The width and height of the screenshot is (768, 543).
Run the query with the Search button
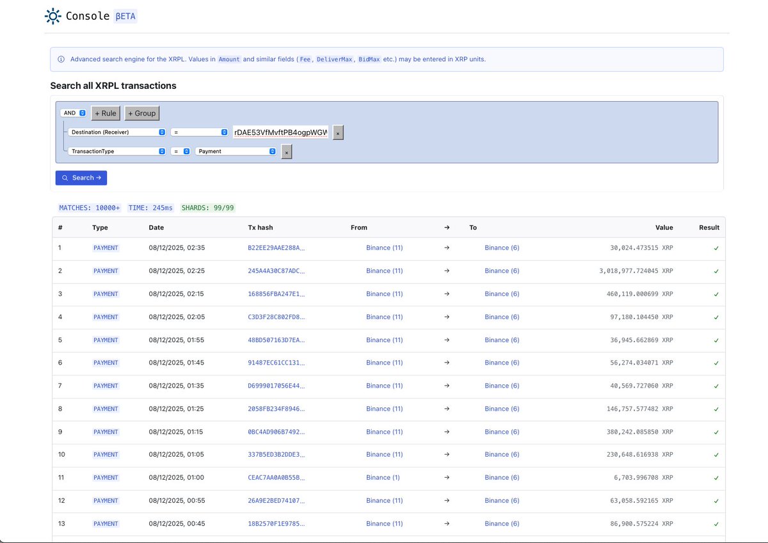click(x=81, y=178)
